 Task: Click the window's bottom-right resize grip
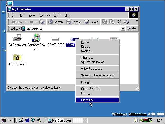pyautogui.click(x=137, y=88)
